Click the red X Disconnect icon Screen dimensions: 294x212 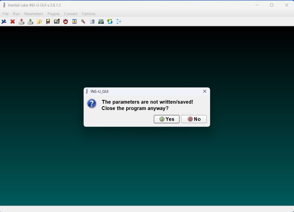pyautogui.click(x=12, y=21)
